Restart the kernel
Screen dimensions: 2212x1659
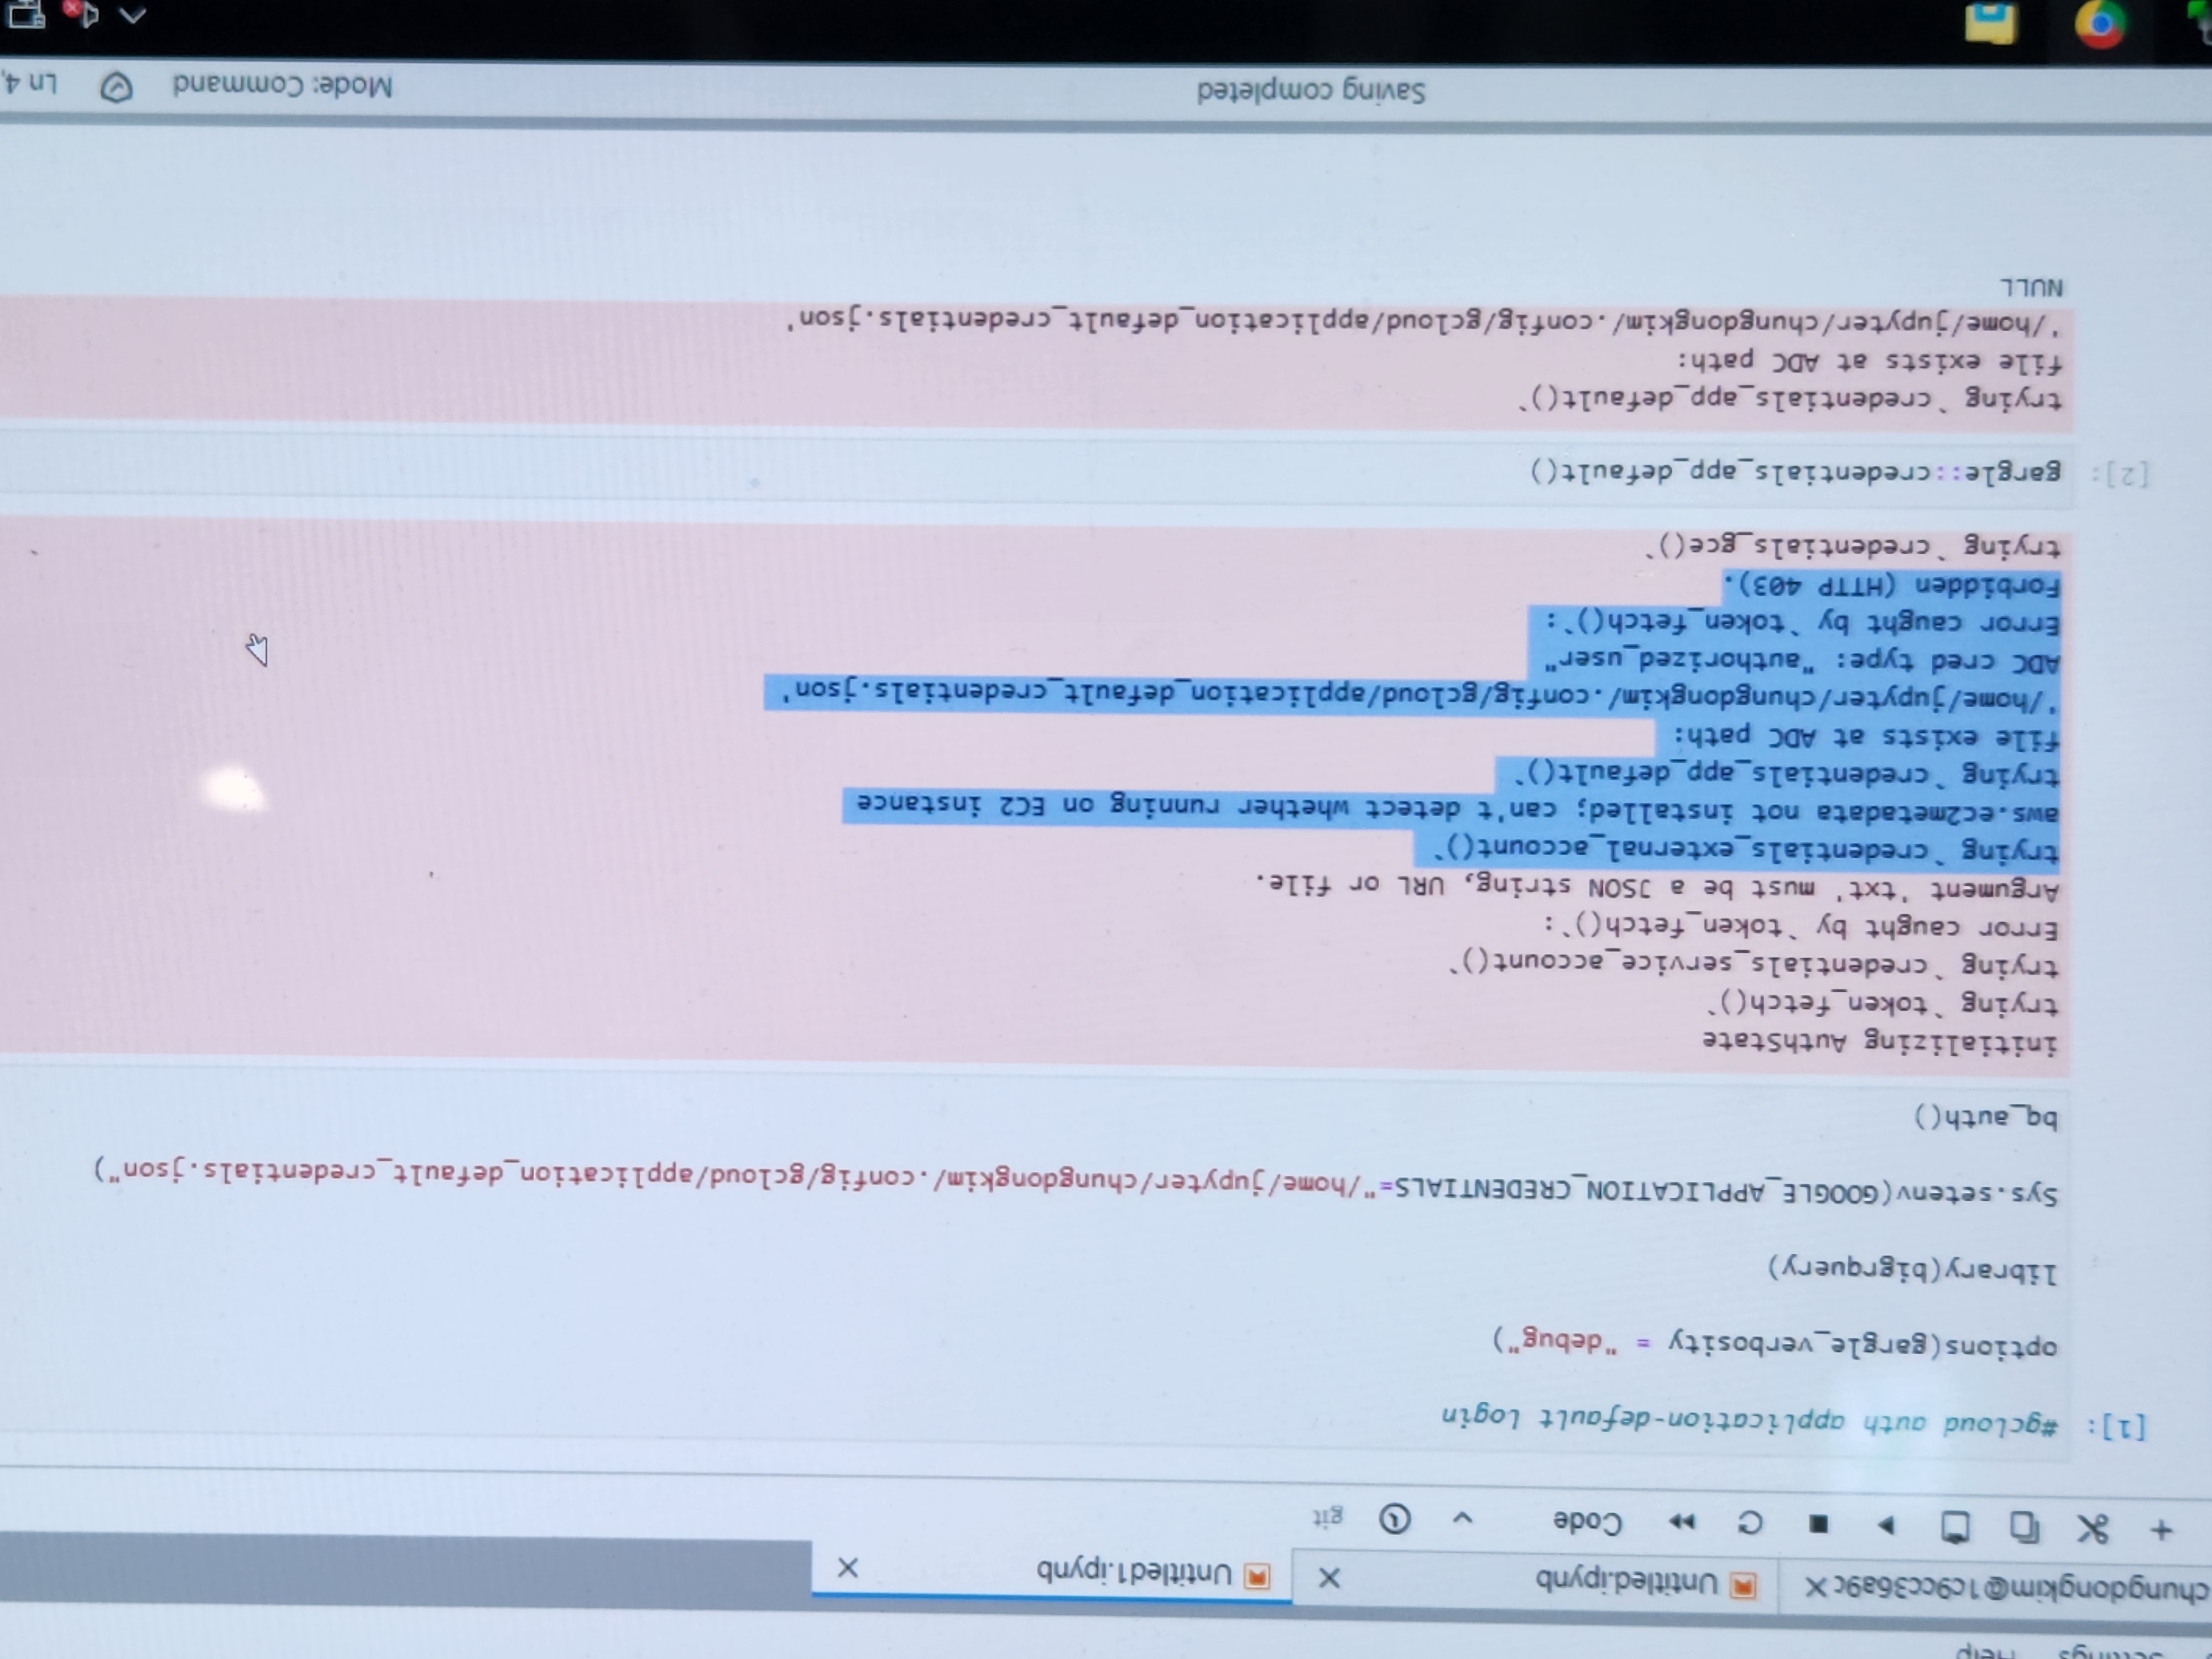click(x=1750, y=1523)
